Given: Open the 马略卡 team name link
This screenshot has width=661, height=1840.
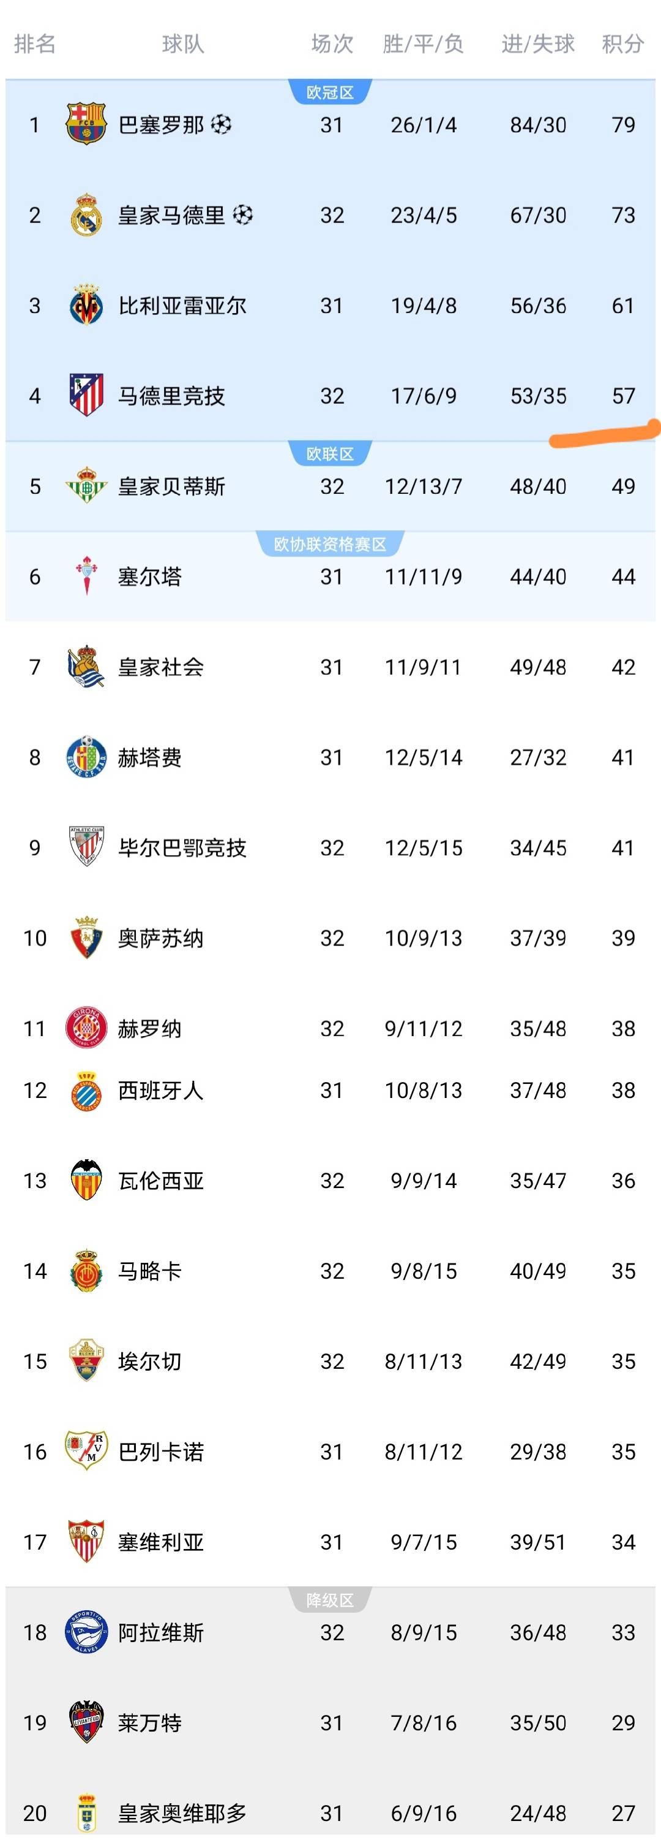Looking at the screenshot, I should [x=150, y=1271].
